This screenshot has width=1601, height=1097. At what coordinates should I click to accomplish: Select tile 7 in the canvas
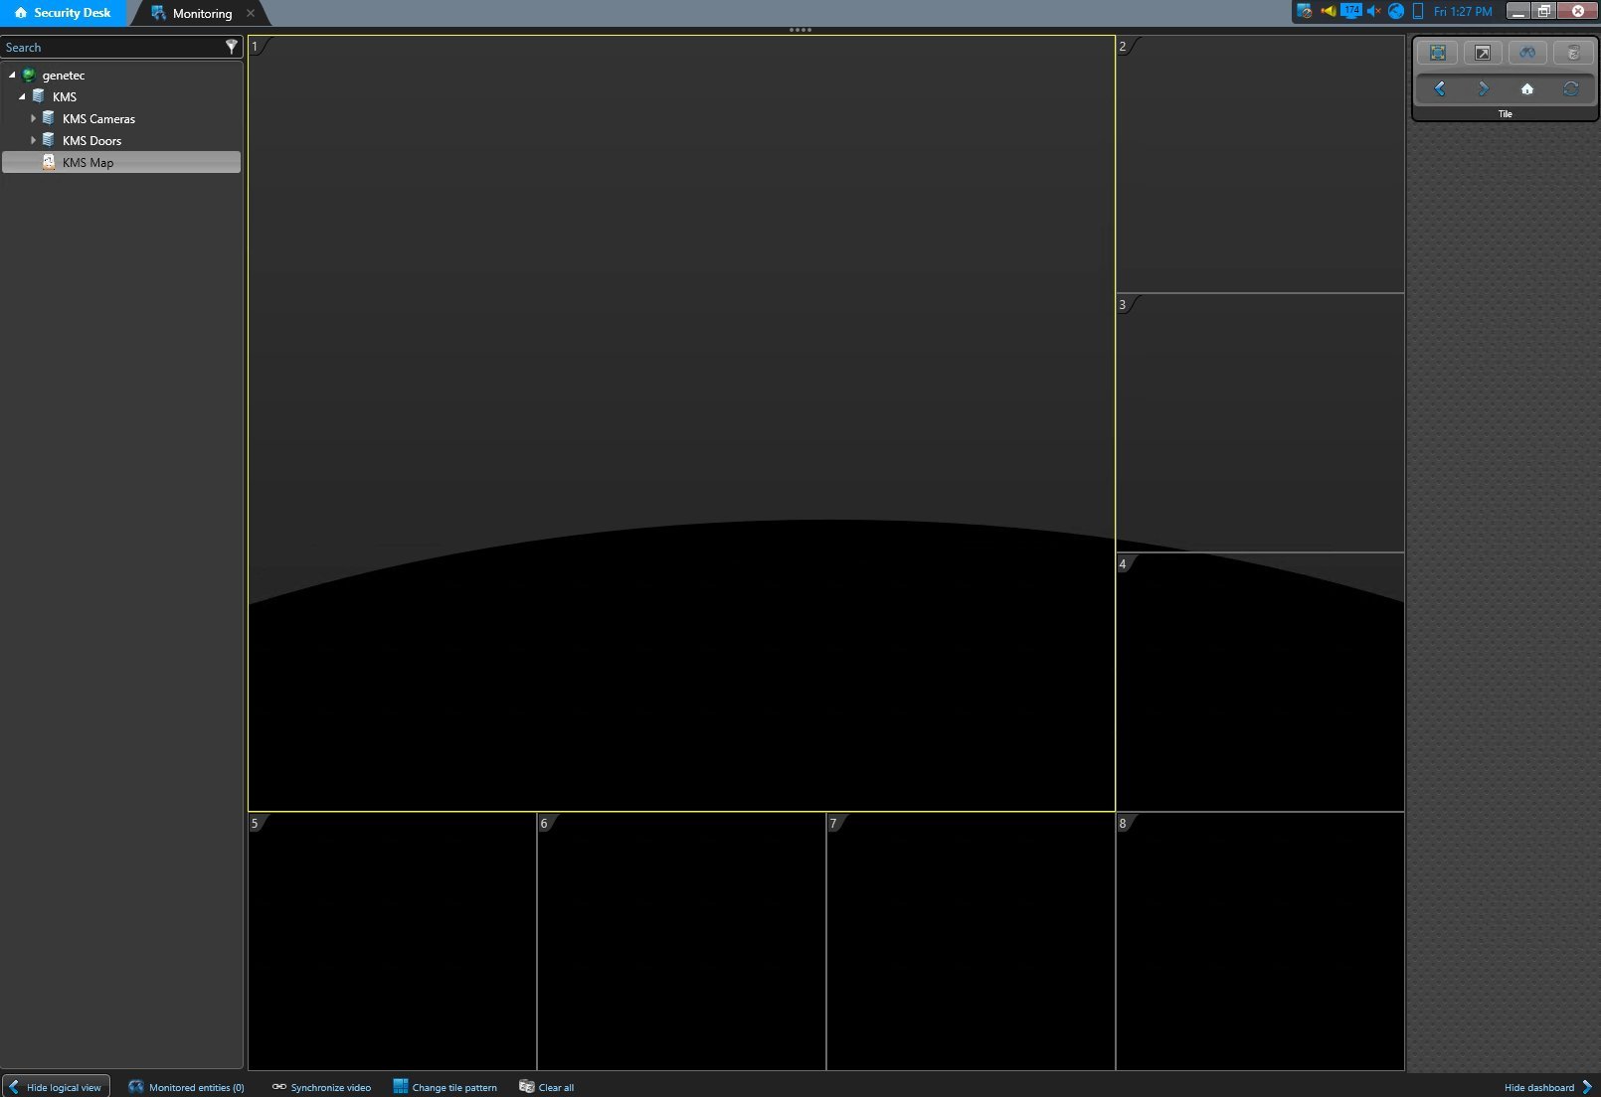[971, 941]
